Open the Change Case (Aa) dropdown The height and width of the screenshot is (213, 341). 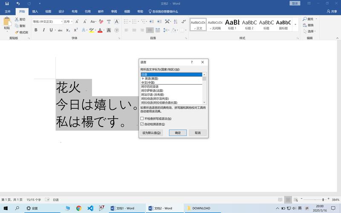pos(93,22)
